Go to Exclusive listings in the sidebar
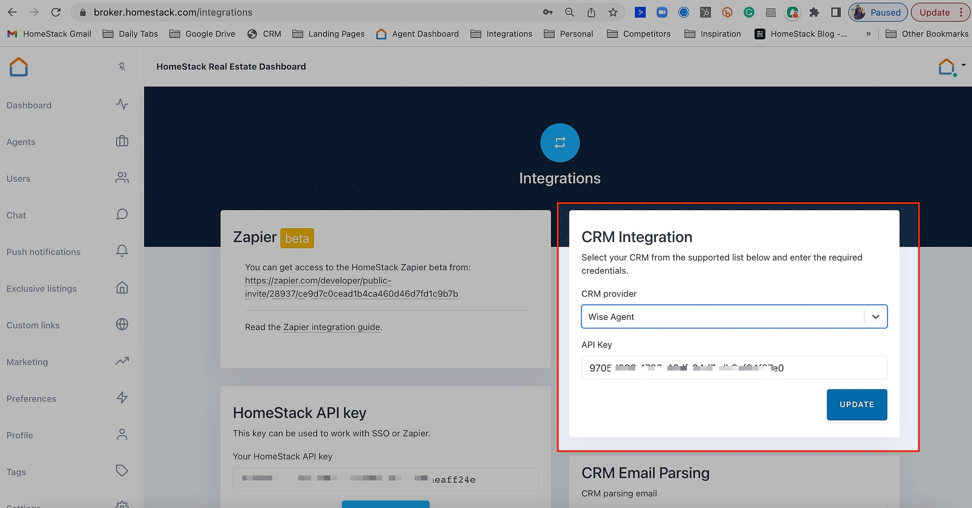Image resolution: width=972 pixels, height=508 pixels. pyautogui.click(x=41, y=289)
